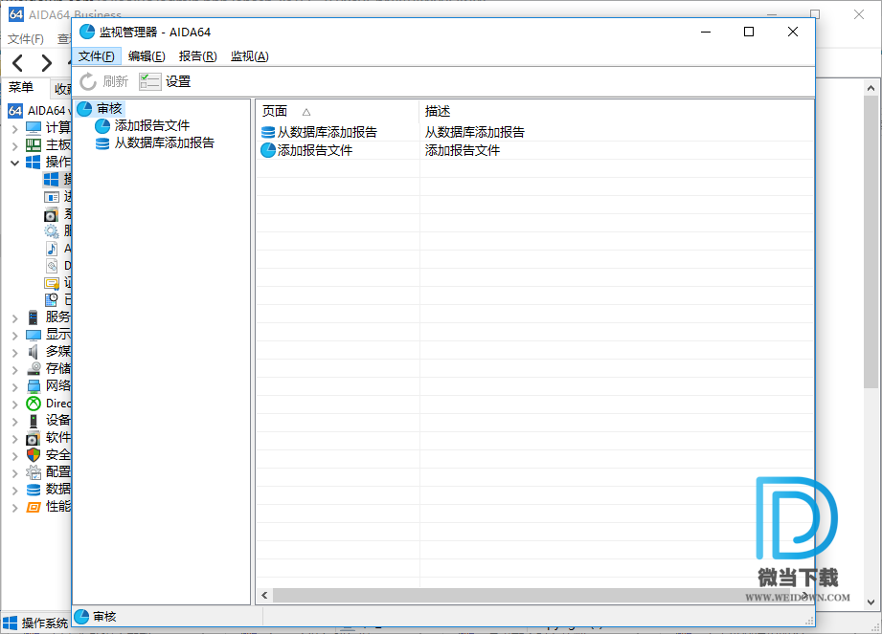Click the music note audio icon in sidebar
This screenshot has height=634, width=882.
pos(52,249)
